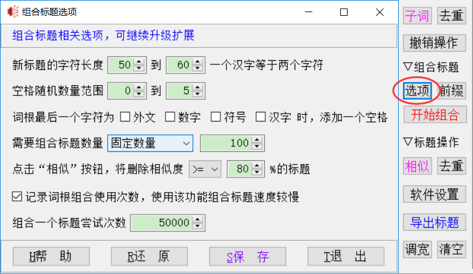Click the R还原 button

149,256
